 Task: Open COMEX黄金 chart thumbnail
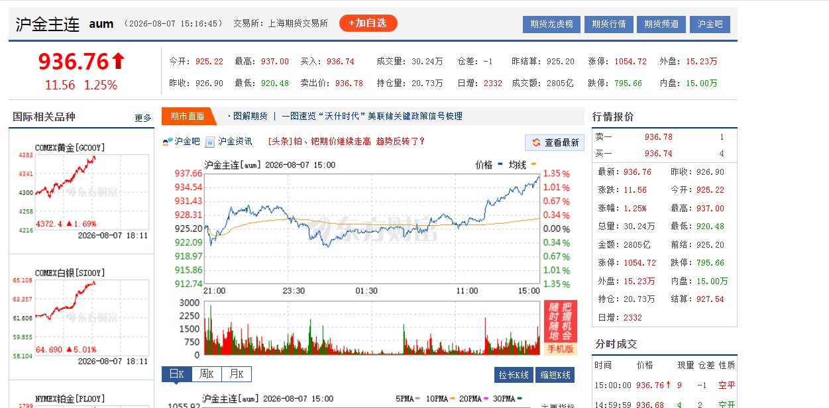coord(82,192)
